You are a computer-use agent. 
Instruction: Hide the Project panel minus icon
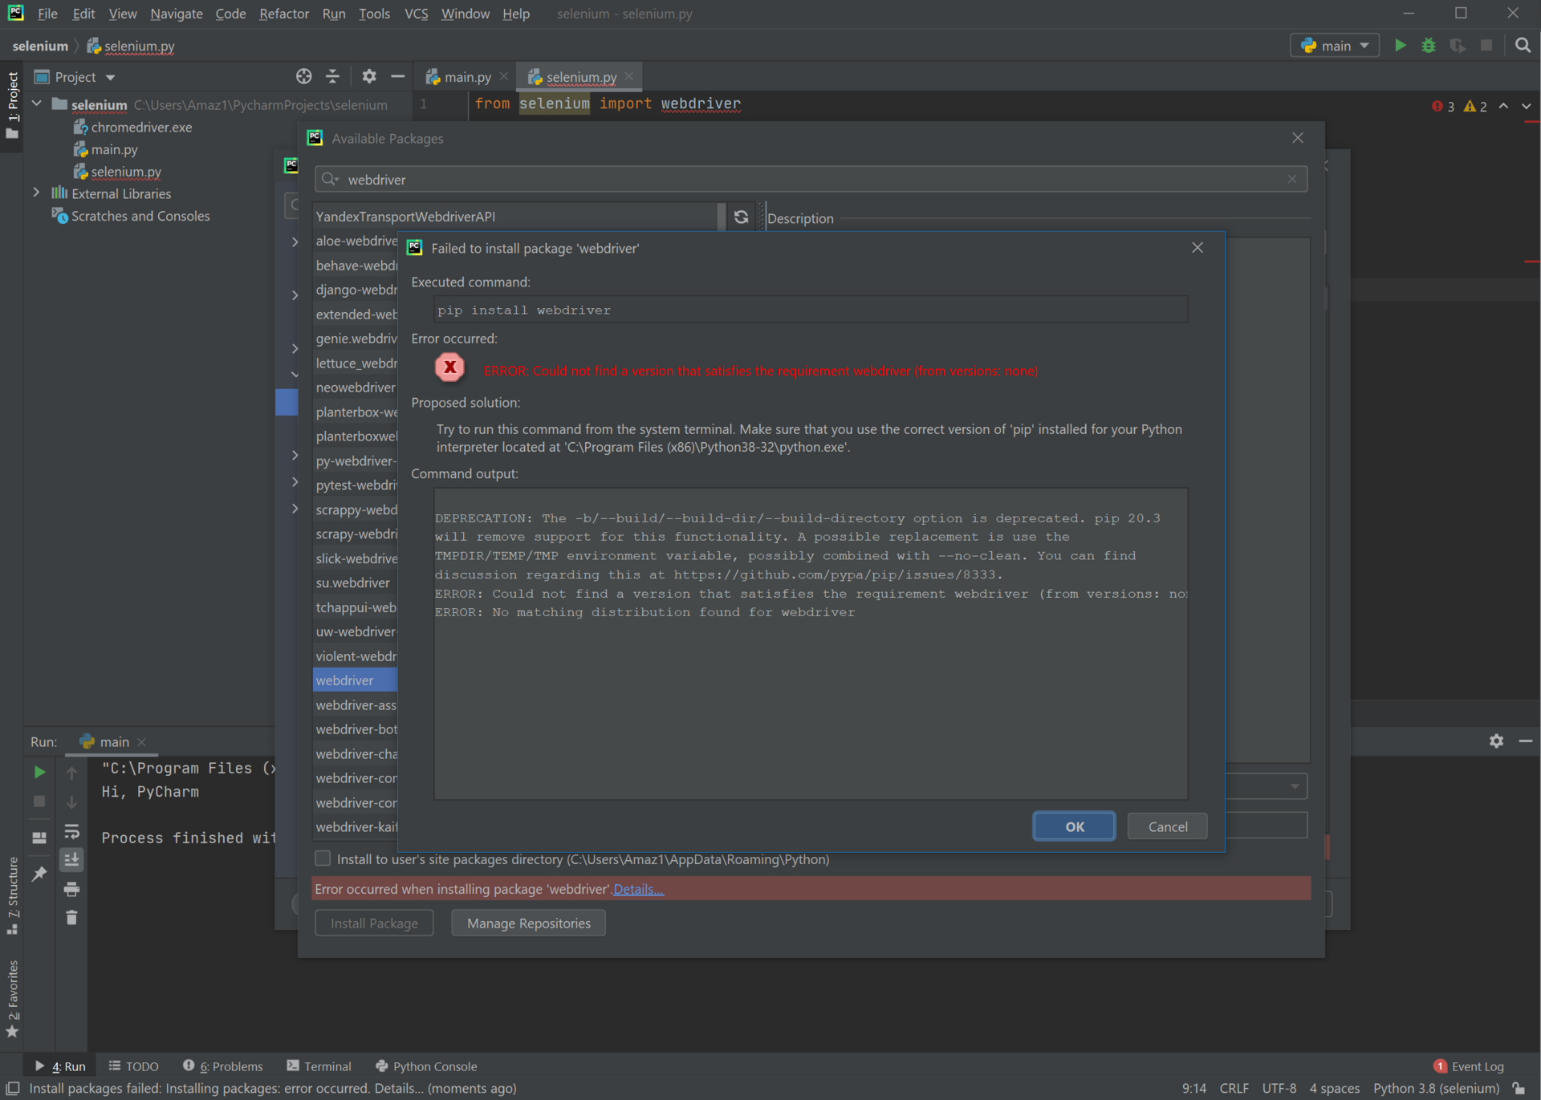click(x=397, y=76)
